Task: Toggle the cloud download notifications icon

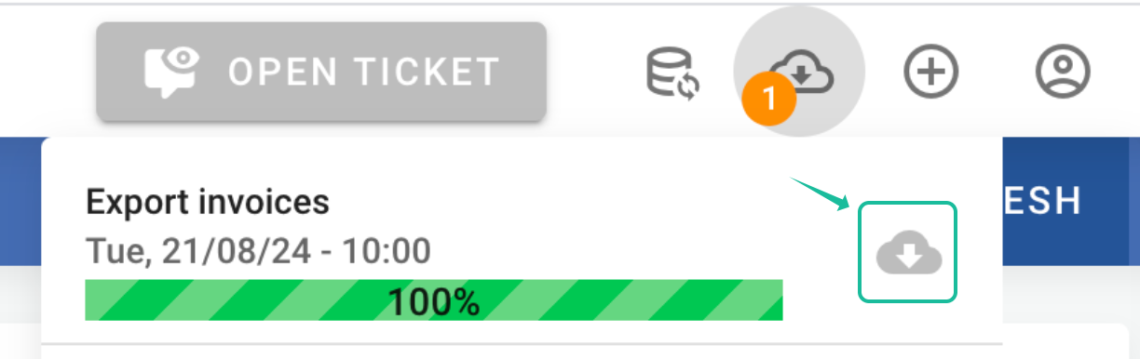Action: (800, 71)
